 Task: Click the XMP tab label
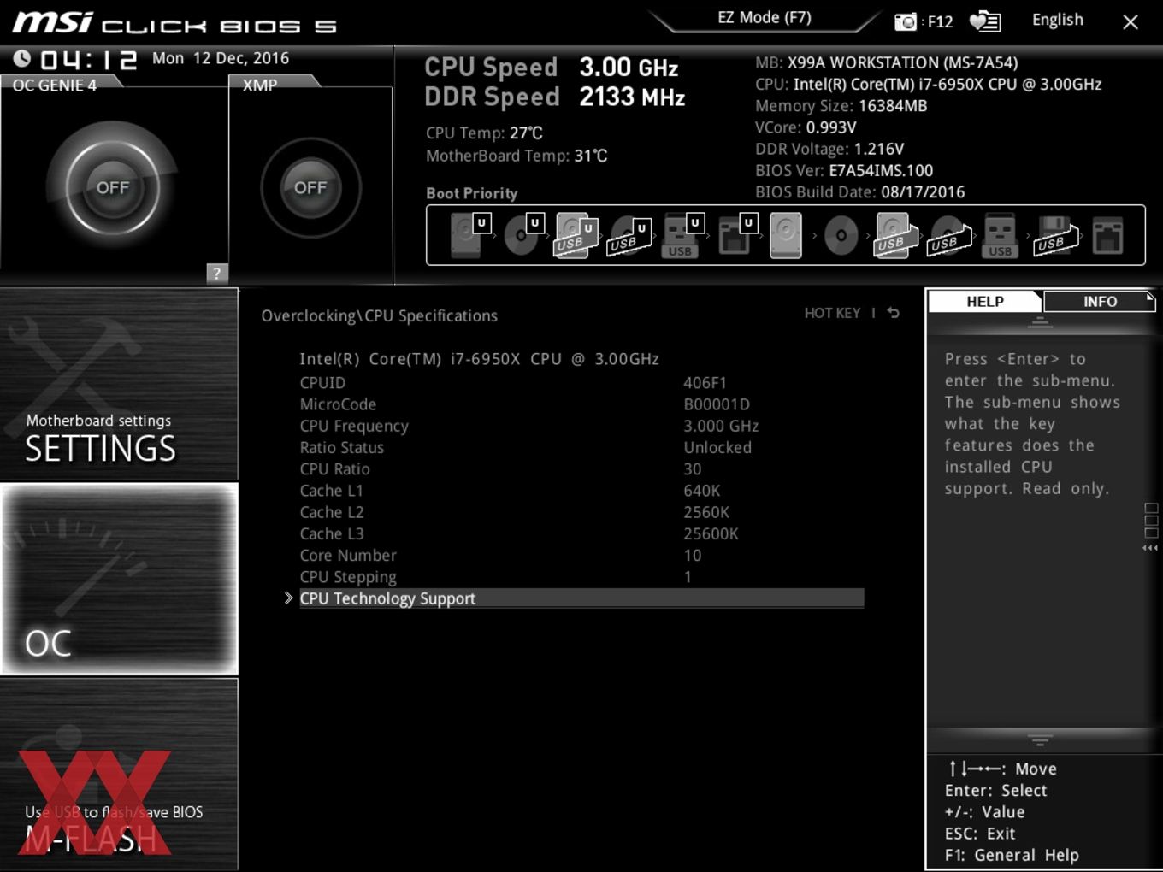pos(260,85)
